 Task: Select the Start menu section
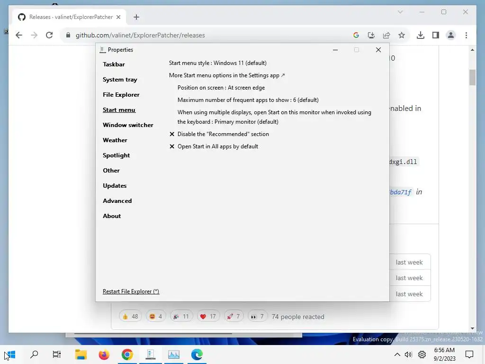click(x=119, y=110)
